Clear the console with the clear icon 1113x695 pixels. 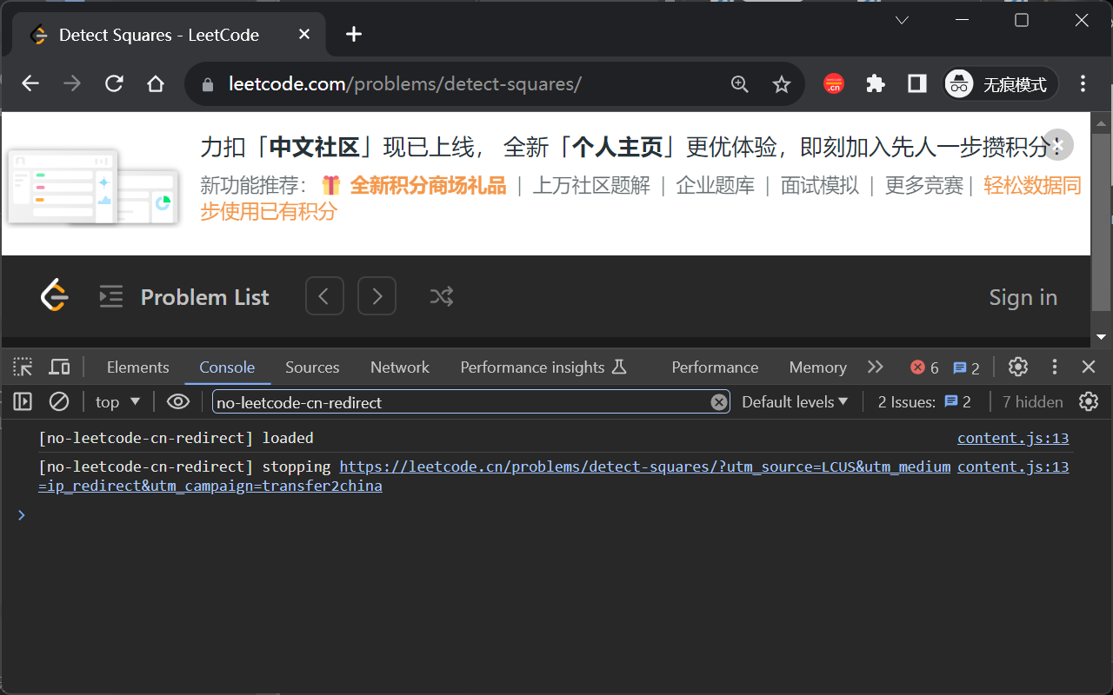pos(58,401)
